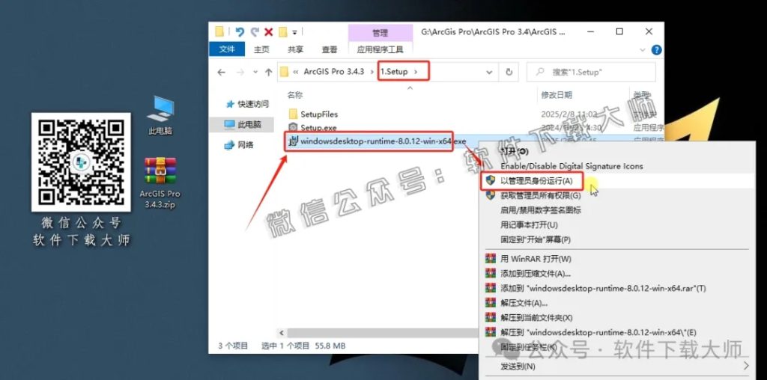Open address bar history dropdown
This screenshot has width=767, height=380.
click(x=489, y=73)
